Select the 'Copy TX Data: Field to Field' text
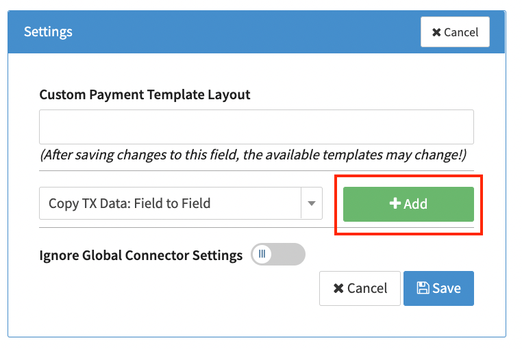Image resolution: width=522 pixels, height=349 pixels. coord(129,203)
